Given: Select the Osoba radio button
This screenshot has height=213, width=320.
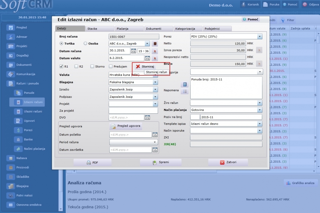Looking at the screenshot, I should pos(85,43).
